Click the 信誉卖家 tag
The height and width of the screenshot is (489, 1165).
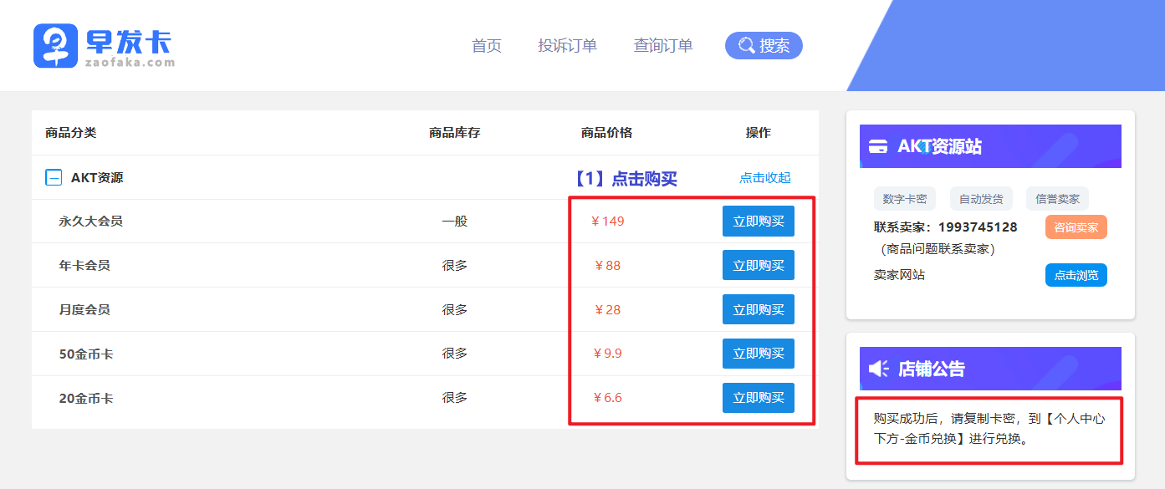click(1057, 199)
